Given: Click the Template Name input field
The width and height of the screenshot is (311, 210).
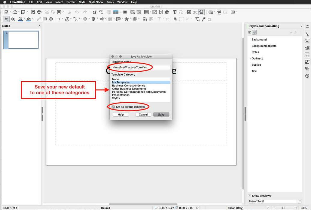Looking at the screenshot, I should click(141, 67).
